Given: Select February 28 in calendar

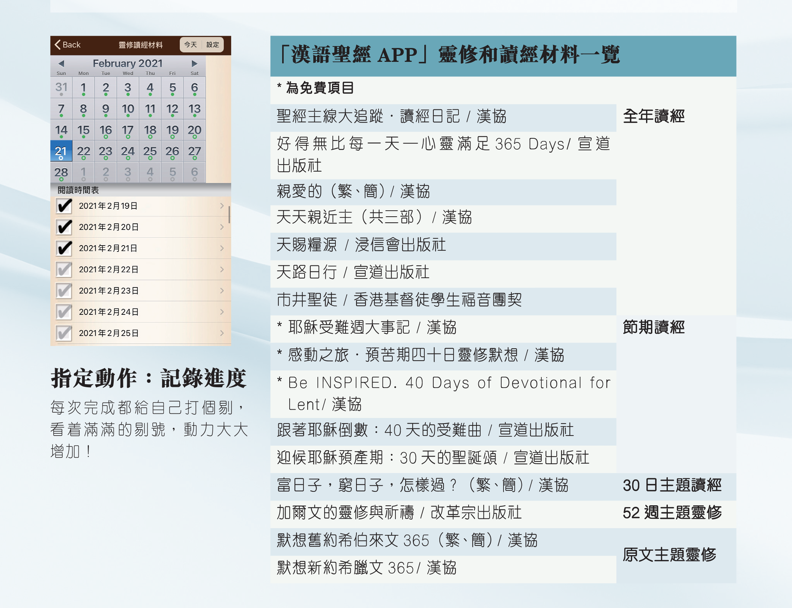Looking at the screenshot, I should pyautogui.click(x=61, y=172).
